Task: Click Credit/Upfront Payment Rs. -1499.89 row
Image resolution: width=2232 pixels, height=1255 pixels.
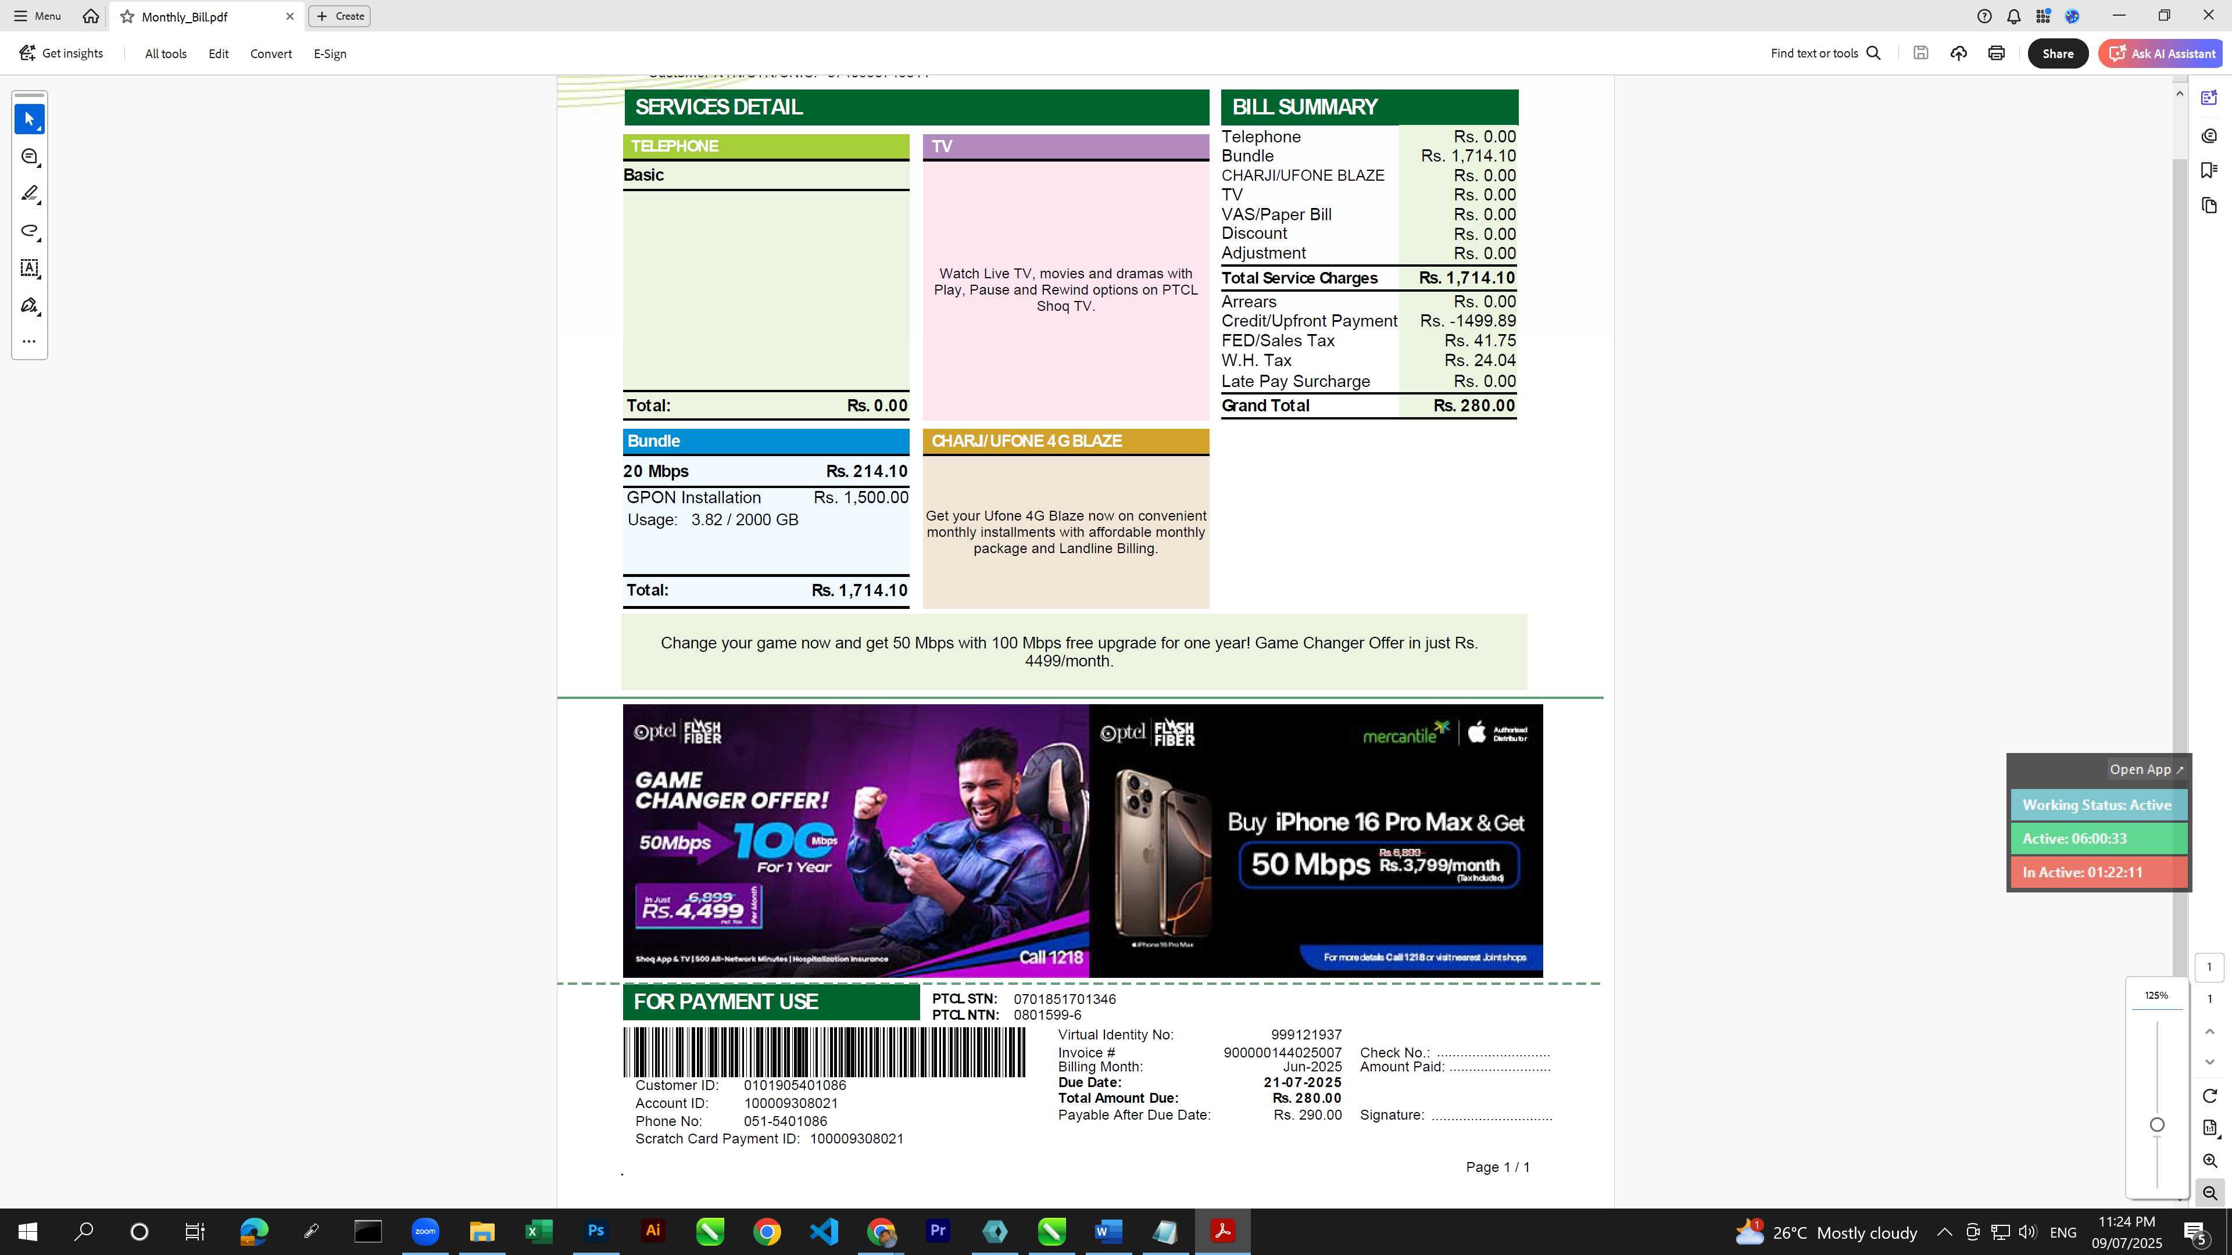Action: pyautogui.click(x=1368, y=321)
